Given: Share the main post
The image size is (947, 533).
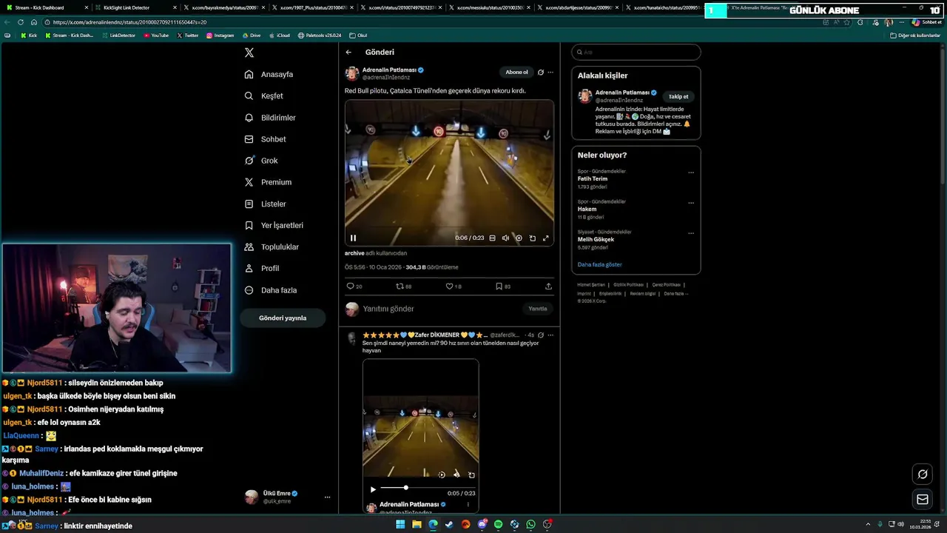Looking at the screenshot, I should [x=548, y=286].
